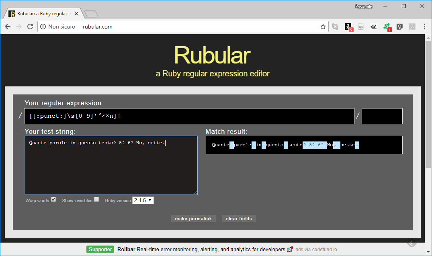Click the Pasquale profile button
Screen dimensions: 432x256
tap(364, 6)
